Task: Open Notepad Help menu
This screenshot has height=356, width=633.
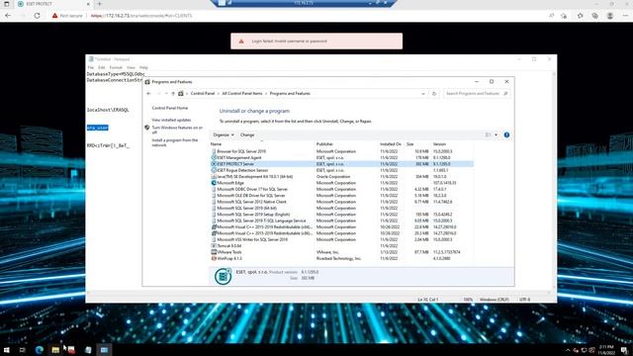Action: click(x=143, y=67)
